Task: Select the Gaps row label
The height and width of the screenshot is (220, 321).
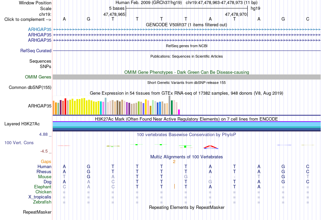Action: point(46,161)
